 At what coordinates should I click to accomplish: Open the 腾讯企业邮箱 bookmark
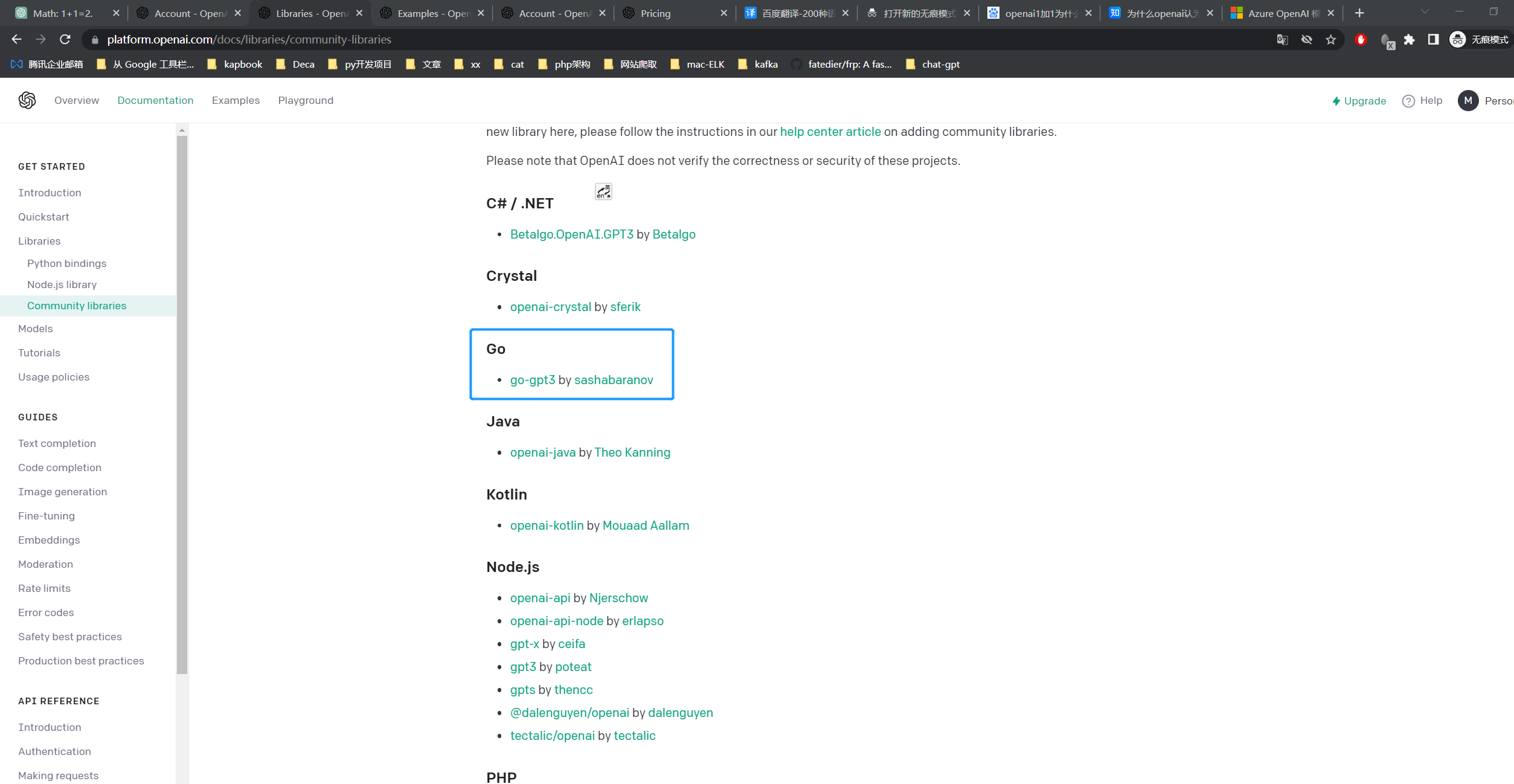[x=47, y=65]
